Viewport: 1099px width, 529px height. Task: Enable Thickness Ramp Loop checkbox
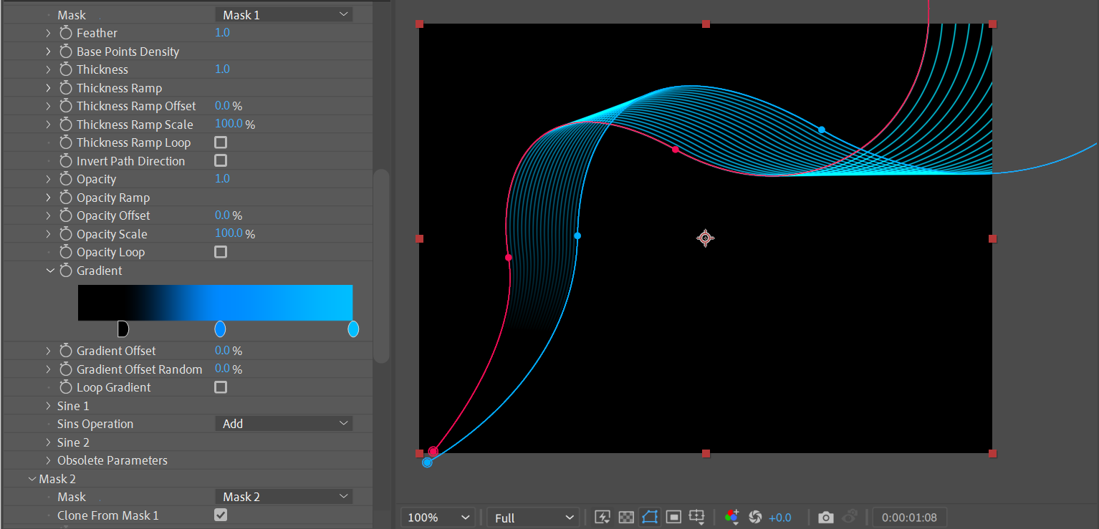click(221, 142)
